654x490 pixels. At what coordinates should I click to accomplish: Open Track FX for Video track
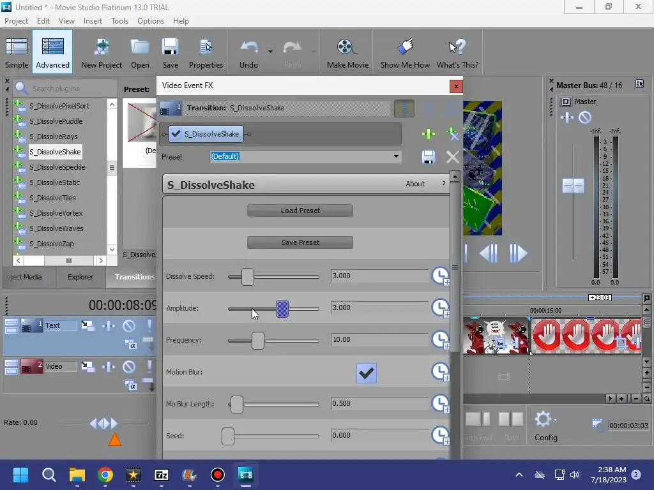[x=109, y=367]
